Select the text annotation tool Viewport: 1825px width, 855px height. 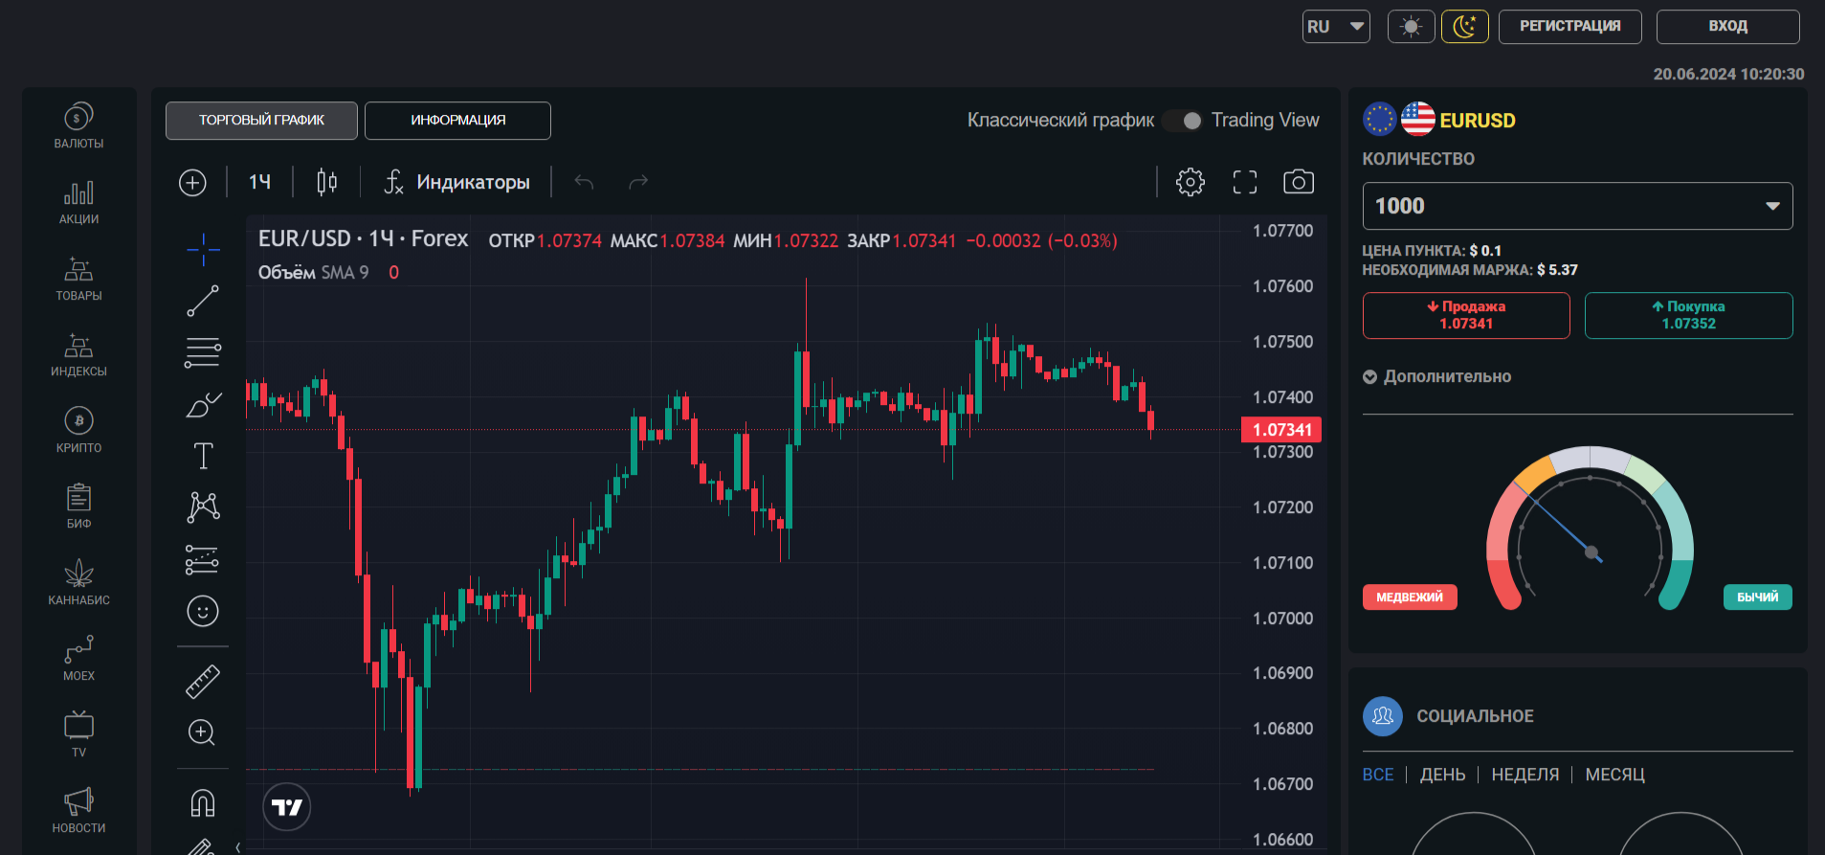click(203, 456)
